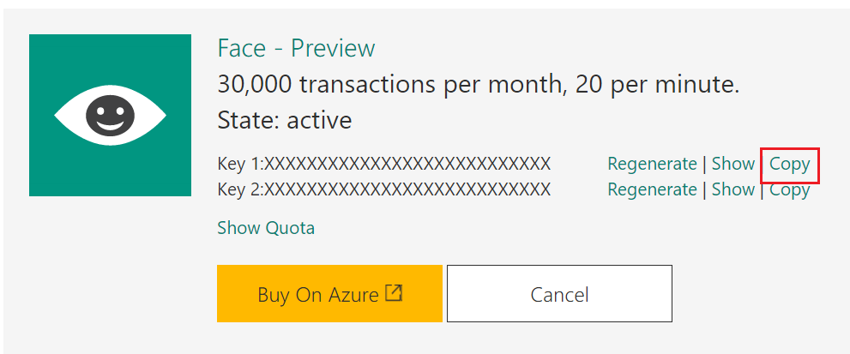Copy Key 1 to clipboard
The height and width of the screenshot is (354, 850).
[790, 165]
